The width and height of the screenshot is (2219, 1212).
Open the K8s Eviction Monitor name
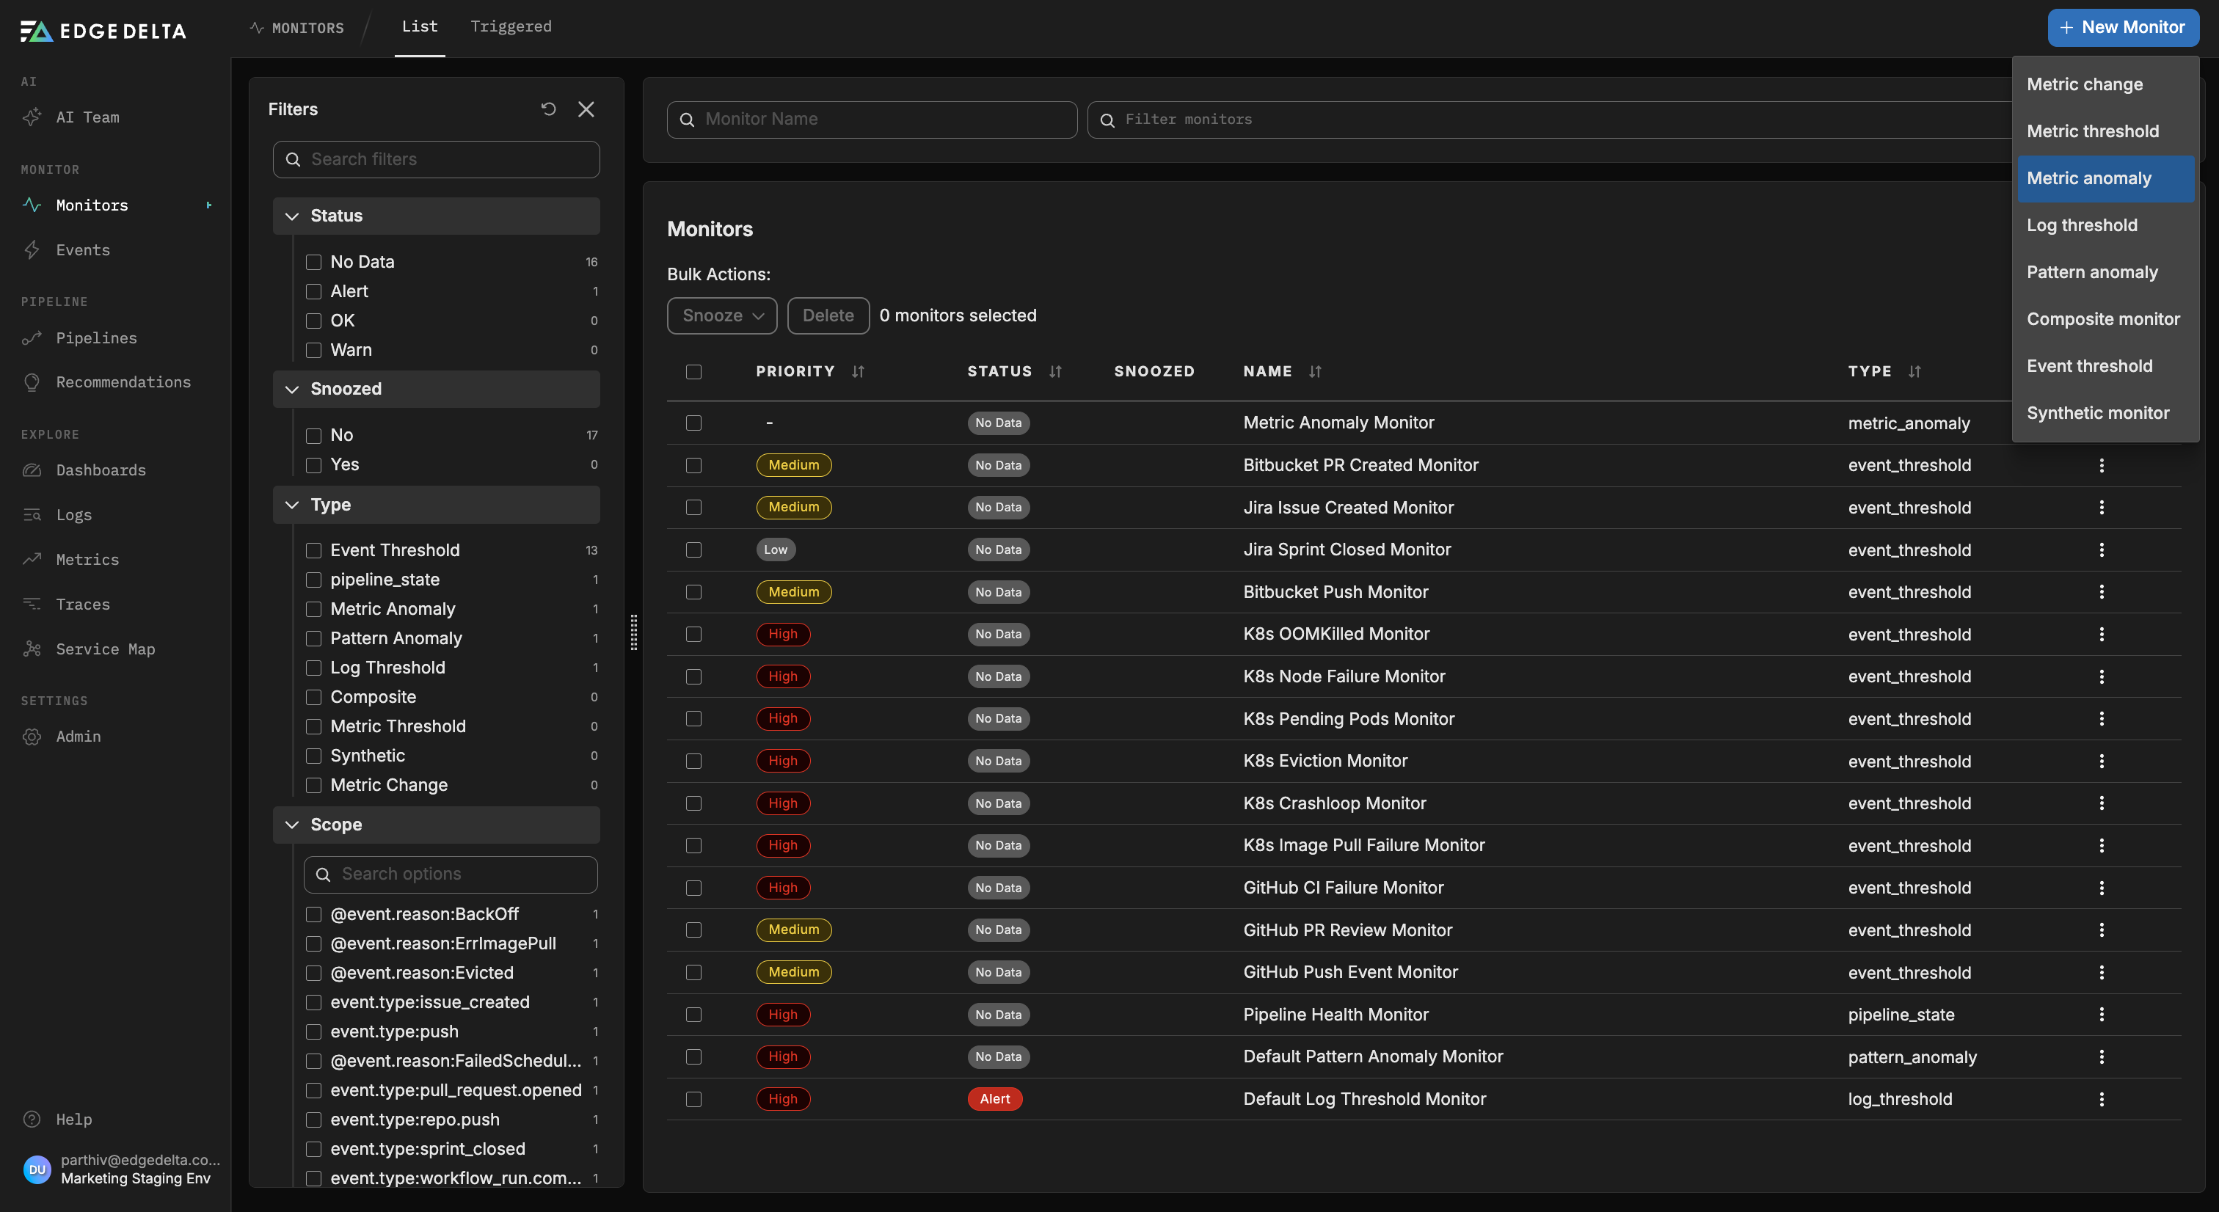coord(1325,761)
